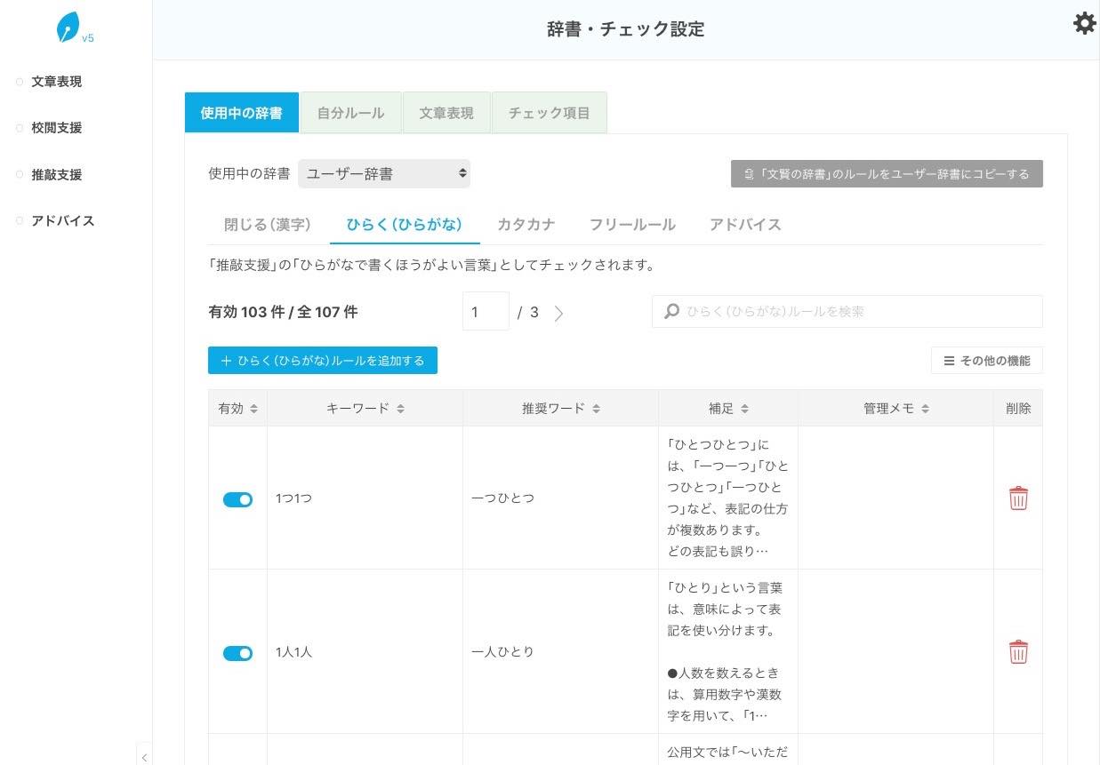Collapse the sidebar with left arrow

pos(144,756)
